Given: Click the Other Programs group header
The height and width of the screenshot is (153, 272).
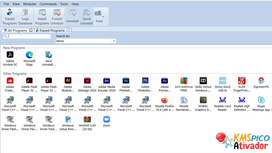Looking at the screenshot, I should (15, 74).
